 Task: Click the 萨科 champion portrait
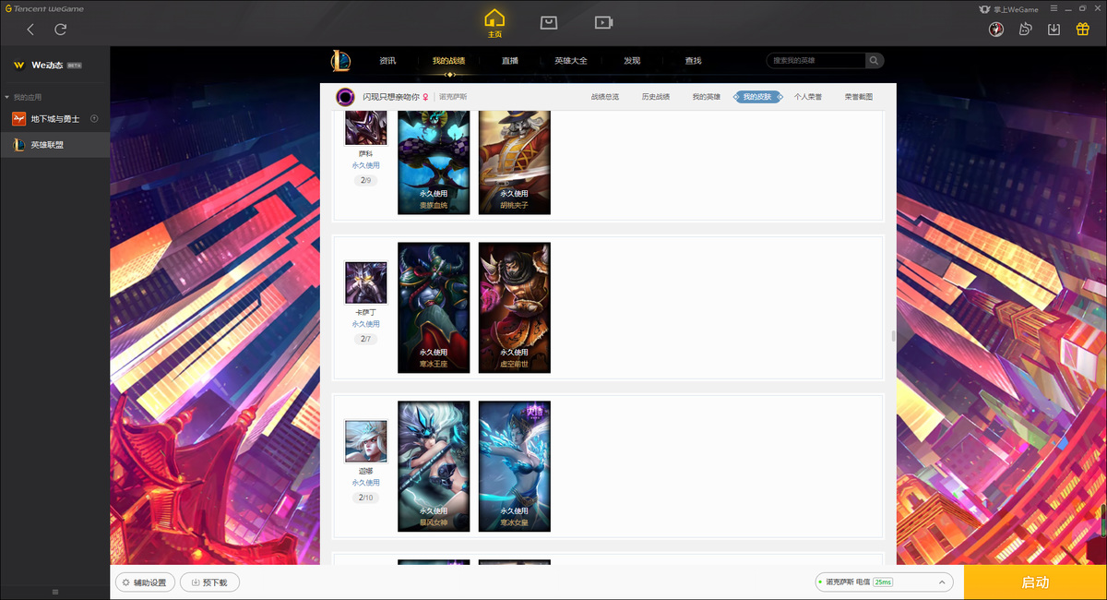(366, 127)
